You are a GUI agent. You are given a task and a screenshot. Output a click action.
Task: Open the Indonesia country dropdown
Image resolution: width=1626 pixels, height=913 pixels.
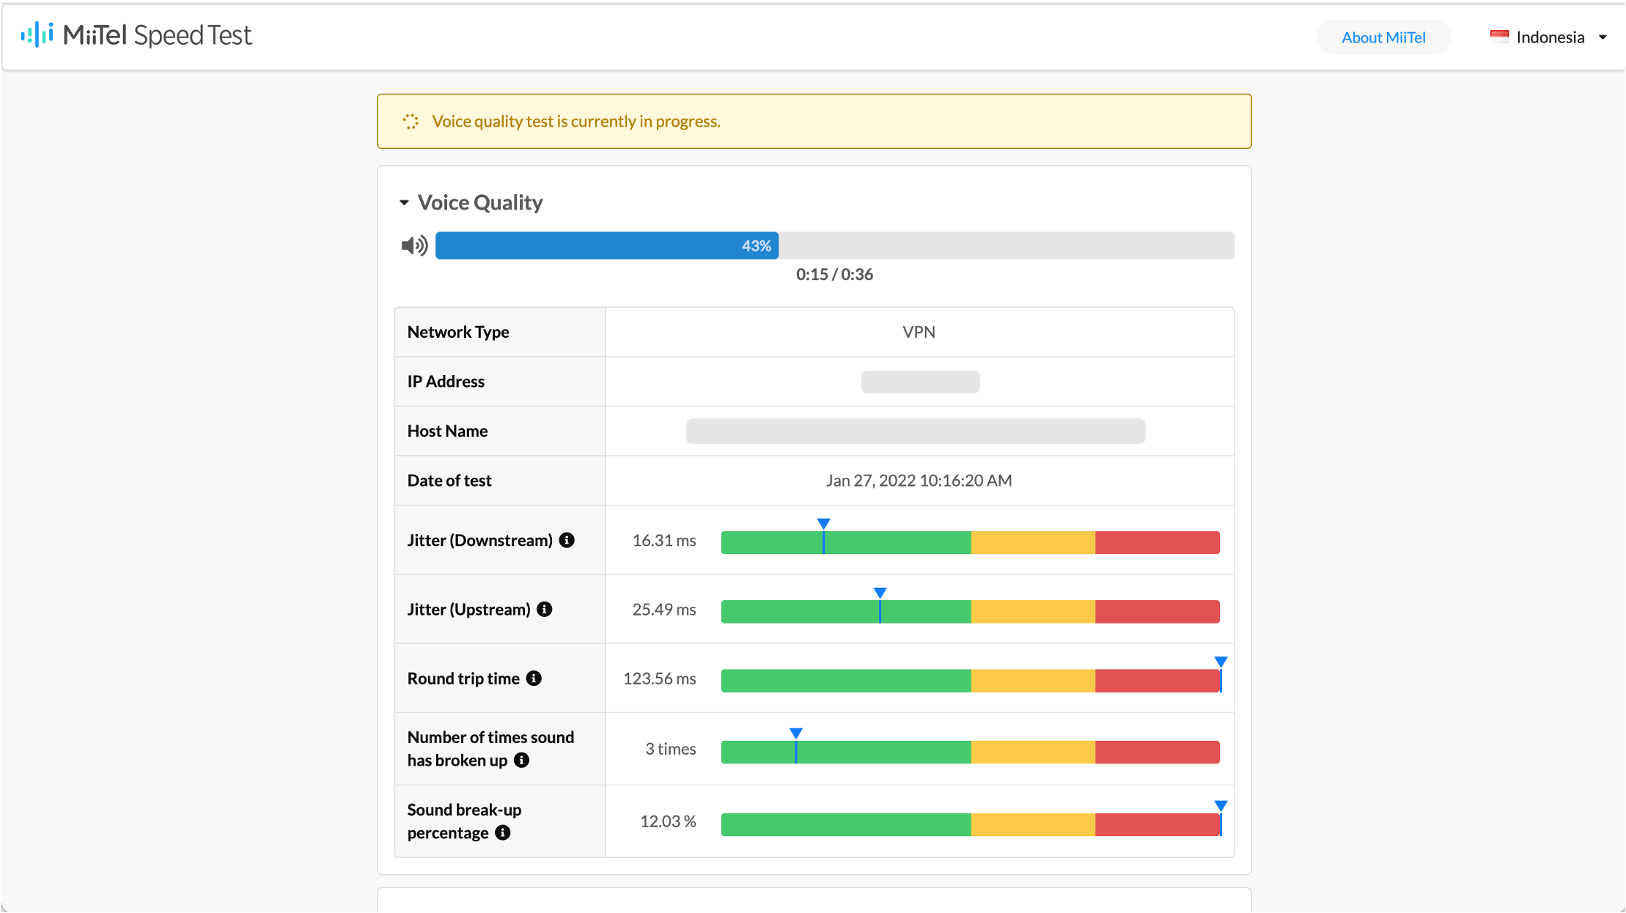(x=1548, y=37)
